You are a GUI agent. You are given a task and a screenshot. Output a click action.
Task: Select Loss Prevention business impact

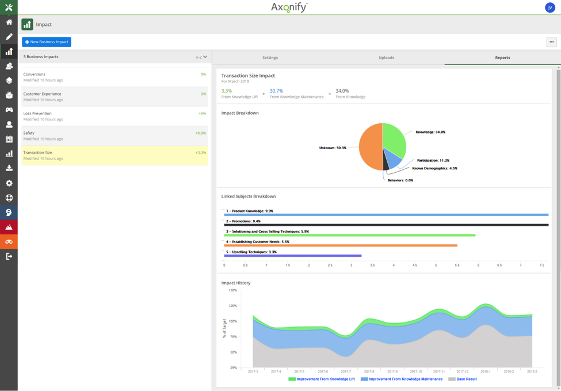(115, 116)
